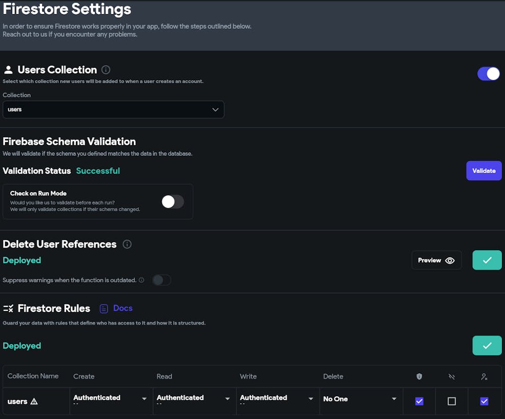The width and height of the screenshot is (505, 419).
Task: Click the Successful validation status text
Action: 98,171
